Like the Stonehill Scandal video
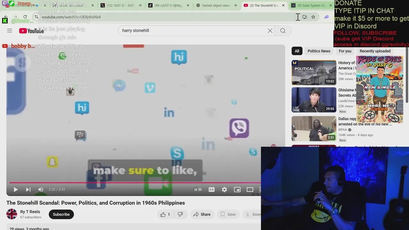409x230 pixels. 165,214
